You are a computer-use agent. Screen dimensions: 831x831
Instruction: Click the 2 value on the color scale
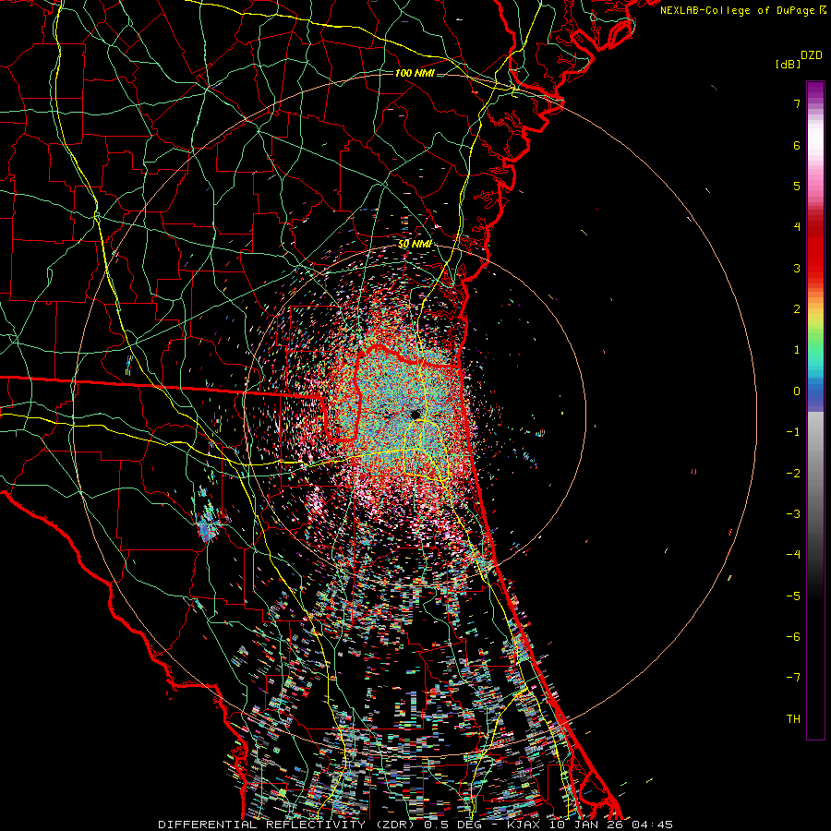tap(797, 309)
